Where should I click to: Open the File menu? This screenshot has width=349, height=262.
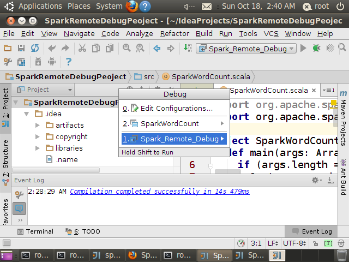[x=9, y=34]
